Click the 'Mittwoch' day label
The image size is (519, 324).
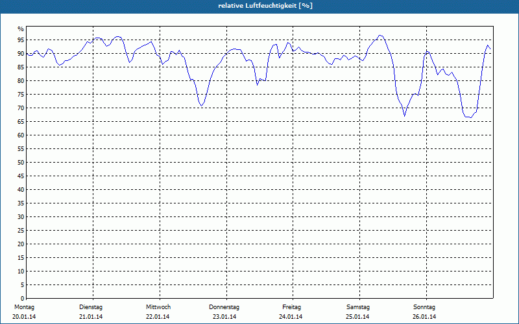point(158,307)
